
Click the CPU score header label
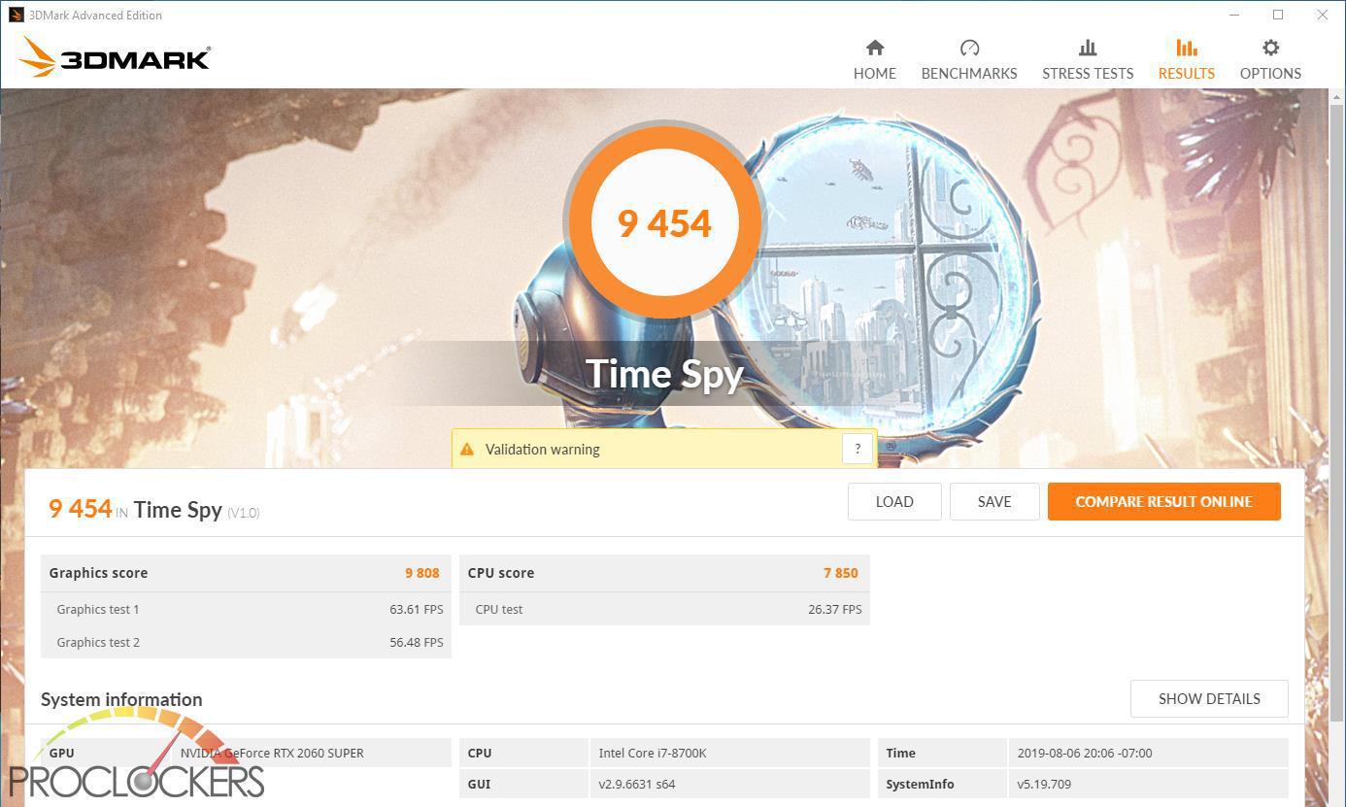[501, 573]
